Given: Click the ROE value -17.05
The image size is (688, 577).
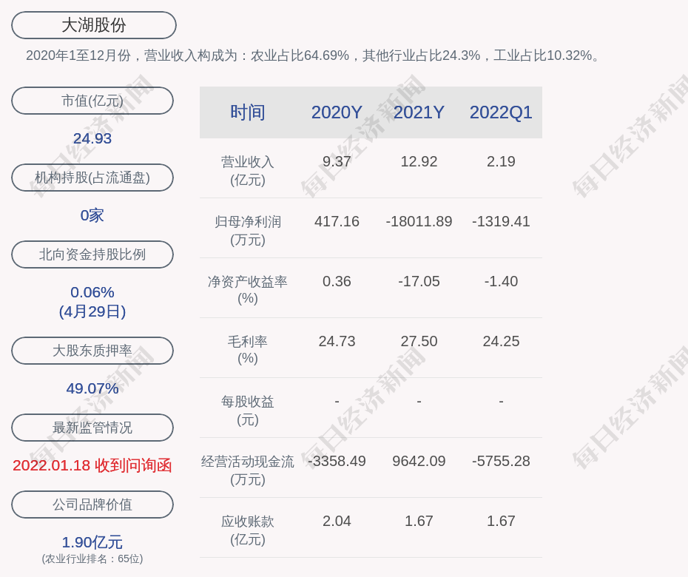Looking at the screenshot, I should 419,281.
